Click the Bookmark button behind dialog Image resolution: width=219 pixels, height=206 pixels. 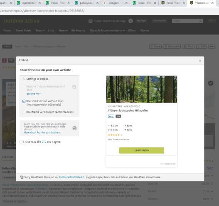tap(172, 46)
